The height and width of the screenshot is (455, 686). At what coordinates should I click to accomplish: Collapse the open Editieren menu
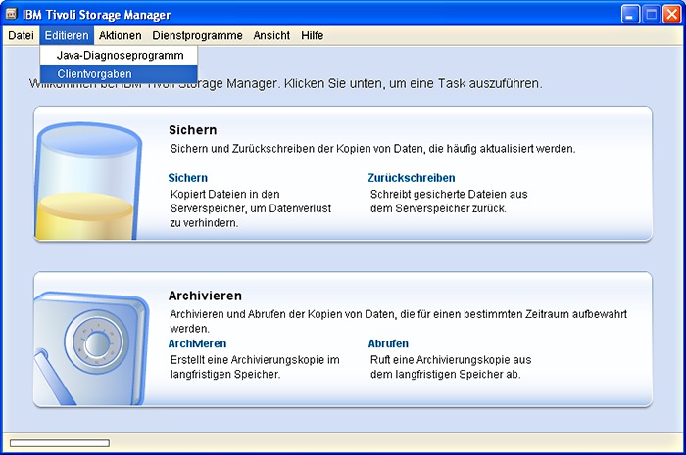click(x=67, y=35)
